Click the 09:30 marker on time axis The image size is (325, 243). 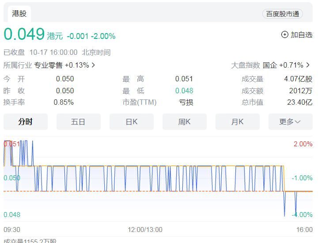click(11, 230)
